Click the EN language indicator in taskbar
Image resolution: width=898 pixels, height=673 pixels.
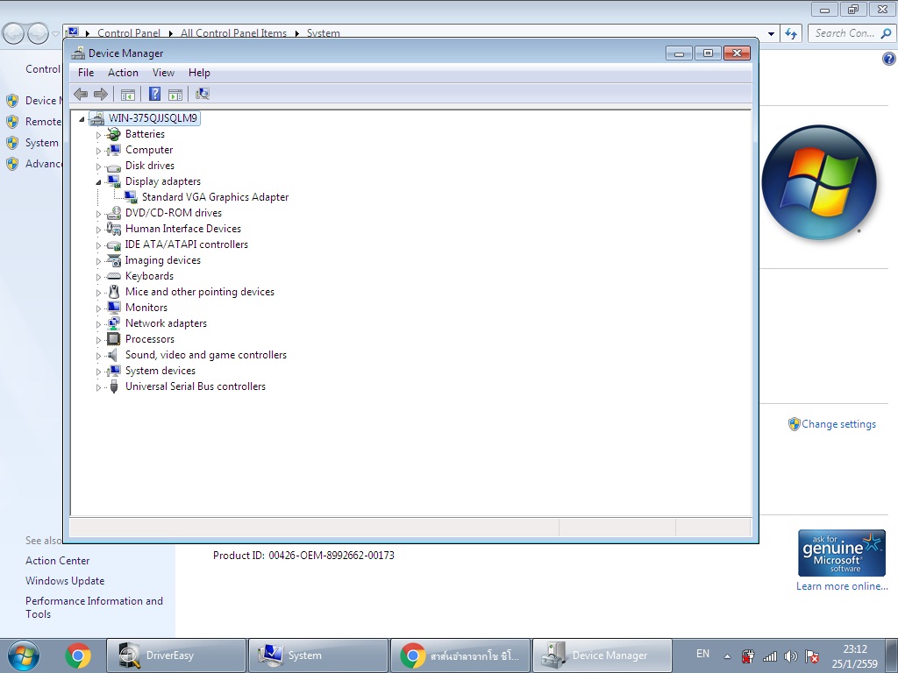click(x=702, y=654)
